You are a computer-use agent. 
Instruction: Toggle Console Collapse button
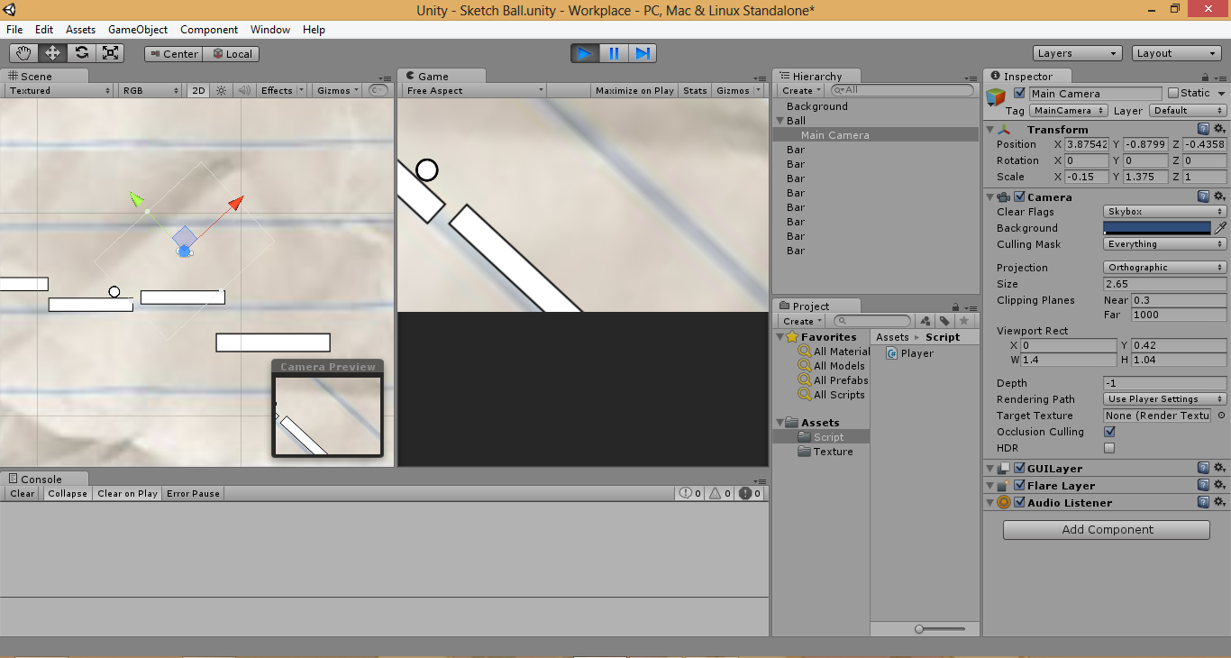tap(68, 493)
